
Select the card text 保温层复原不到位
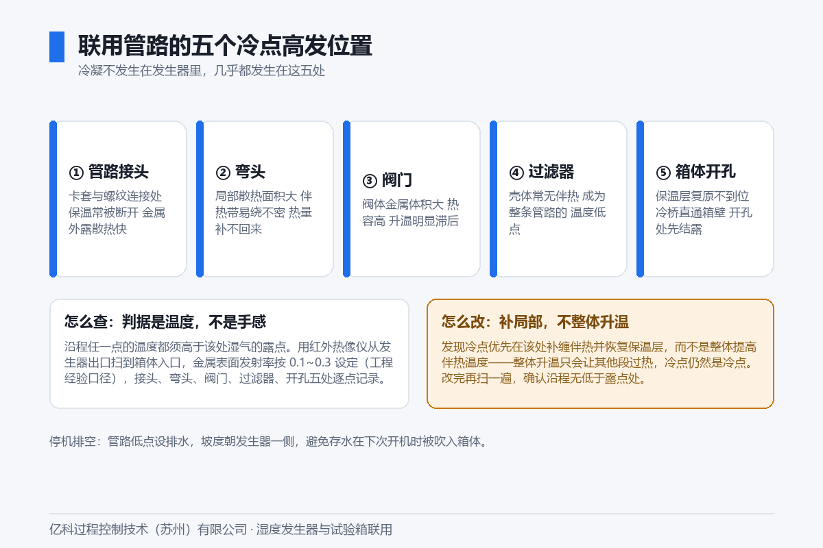[702, 196]
